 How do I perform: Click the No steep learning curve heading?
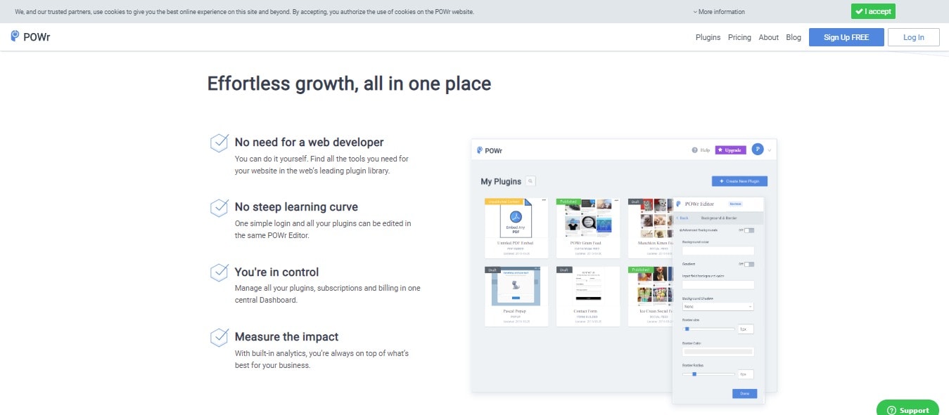(296, 207)
